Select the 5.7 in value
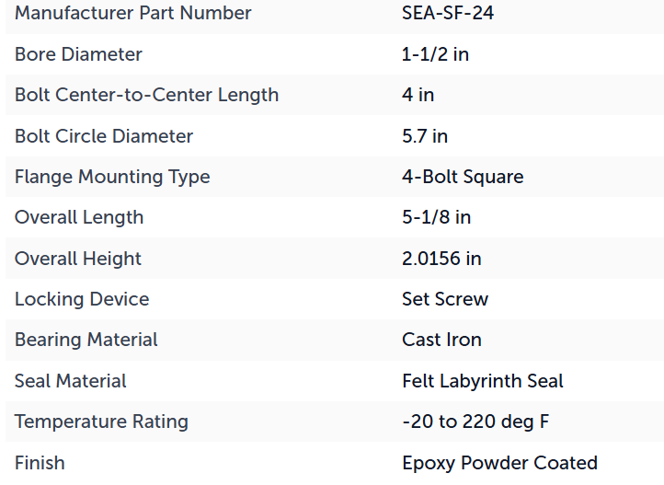 425,136
